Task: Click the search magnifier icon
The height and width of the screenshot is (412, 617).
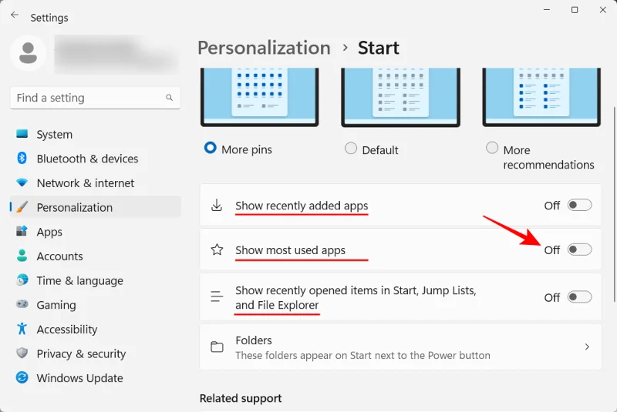Action: click(x=169, y=97)
